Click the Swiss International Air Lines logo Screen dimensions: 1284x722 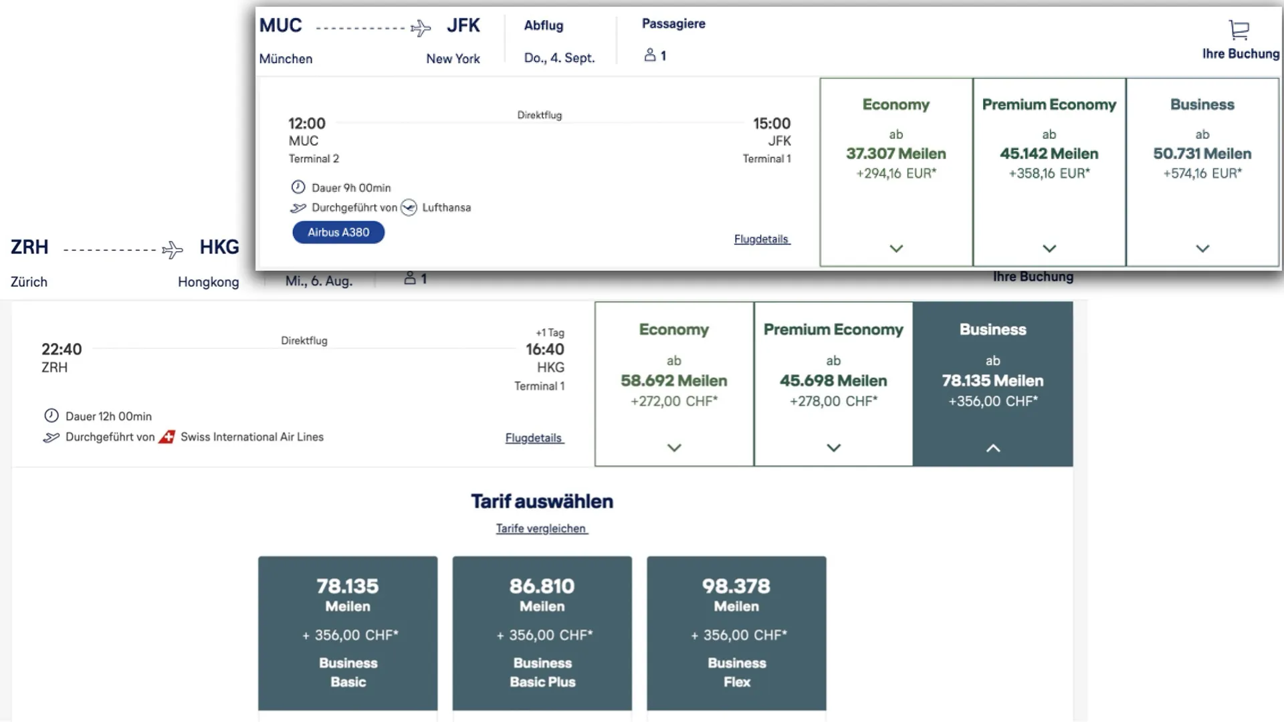(x=167, y=437)
